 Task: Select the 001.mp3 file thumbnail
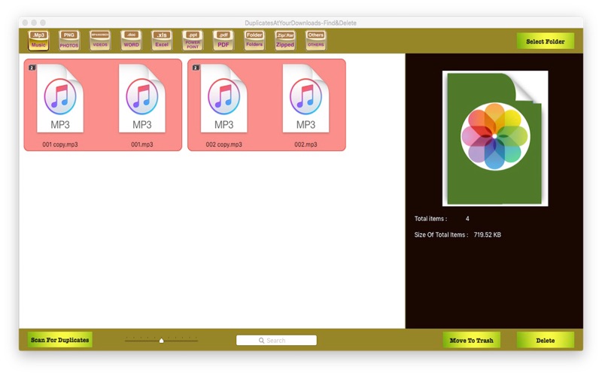pos(142,99)
